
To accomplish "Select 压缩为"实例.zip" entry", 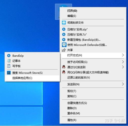I will [93, 29].
